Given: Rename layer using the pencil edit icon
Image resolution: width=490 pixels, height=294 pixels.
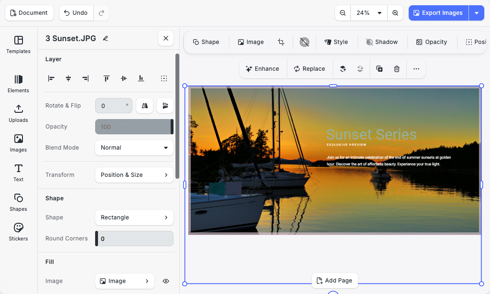Looking at the screenshot, I should click(106, 38).
